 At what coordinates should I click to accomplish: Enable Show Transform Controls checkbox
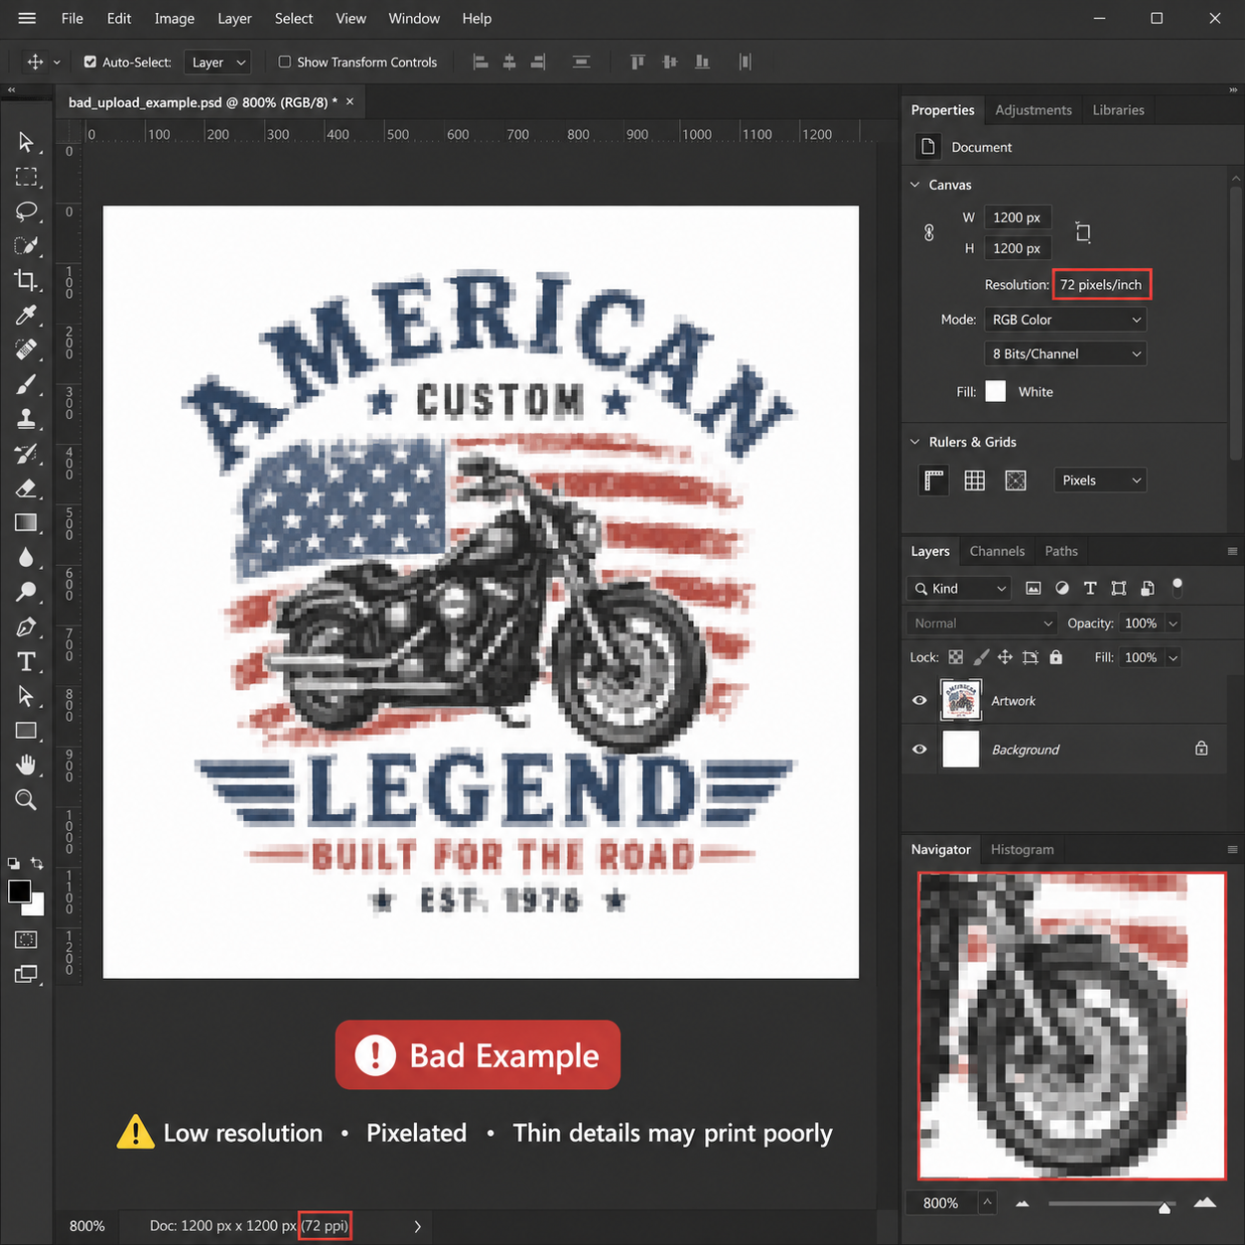(x=285, y=62)
